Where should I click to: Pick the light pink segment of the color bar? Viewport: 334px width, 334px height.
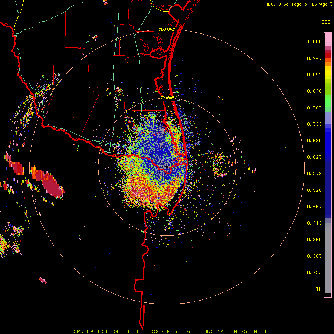tap(328, 40)
